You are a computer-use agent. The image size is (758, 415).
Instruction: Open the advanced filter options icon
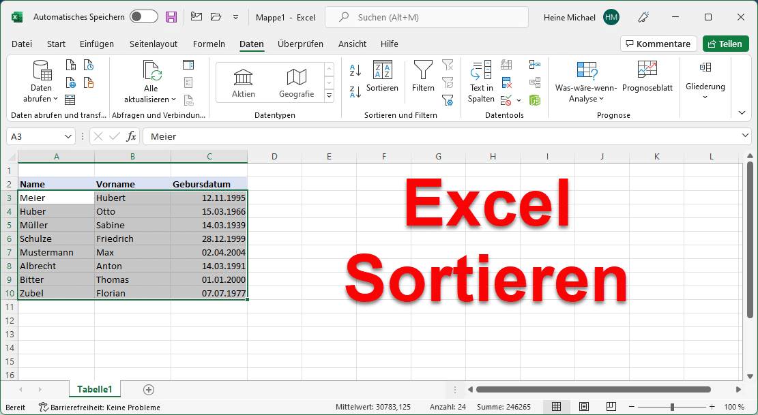(x=448, y=100)
